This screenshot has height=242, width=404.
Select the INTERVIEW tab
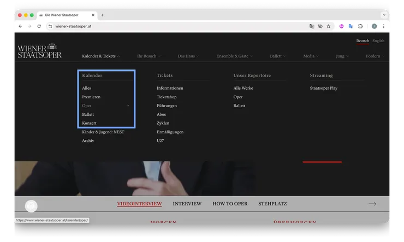[x=187, y=204]
